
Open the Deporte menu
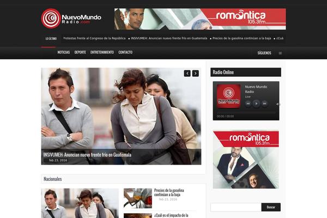(x=80, y=52)
